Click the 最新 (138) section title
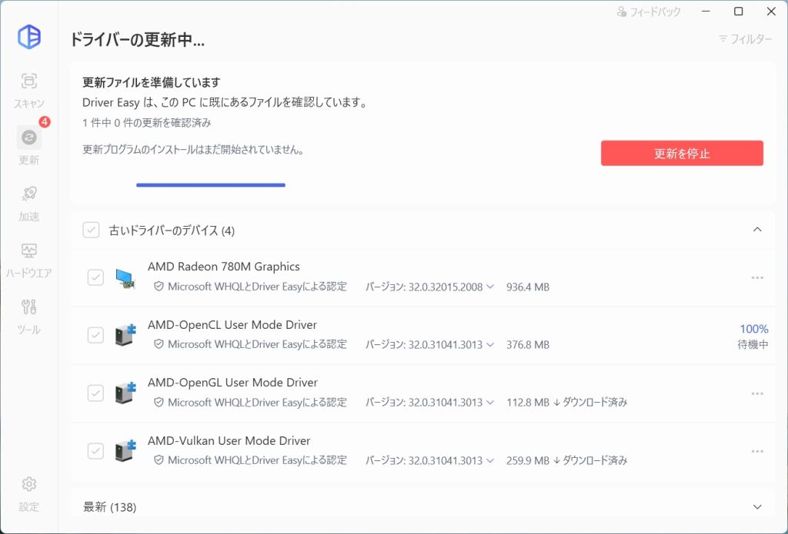Screen dimensions: 788x534 tap(109, 507)
